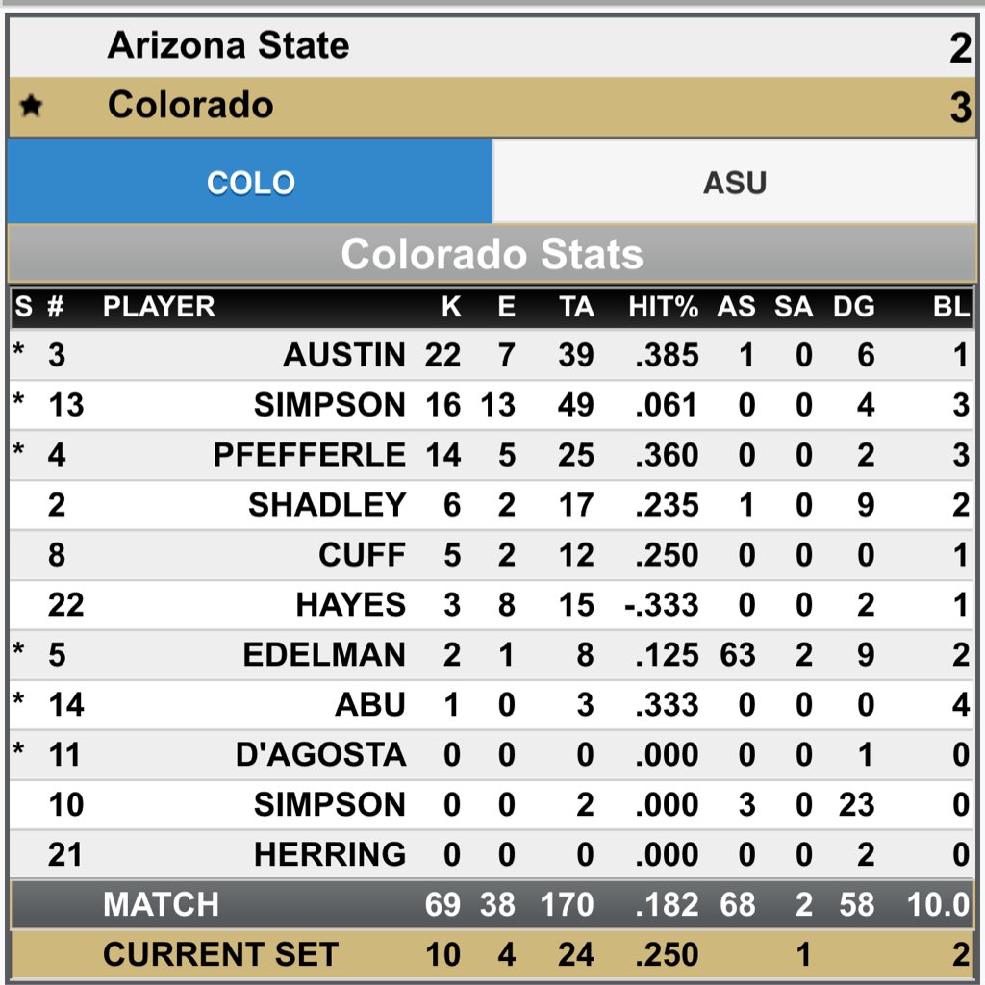Click the Colorado team score row

click(492, 107)
